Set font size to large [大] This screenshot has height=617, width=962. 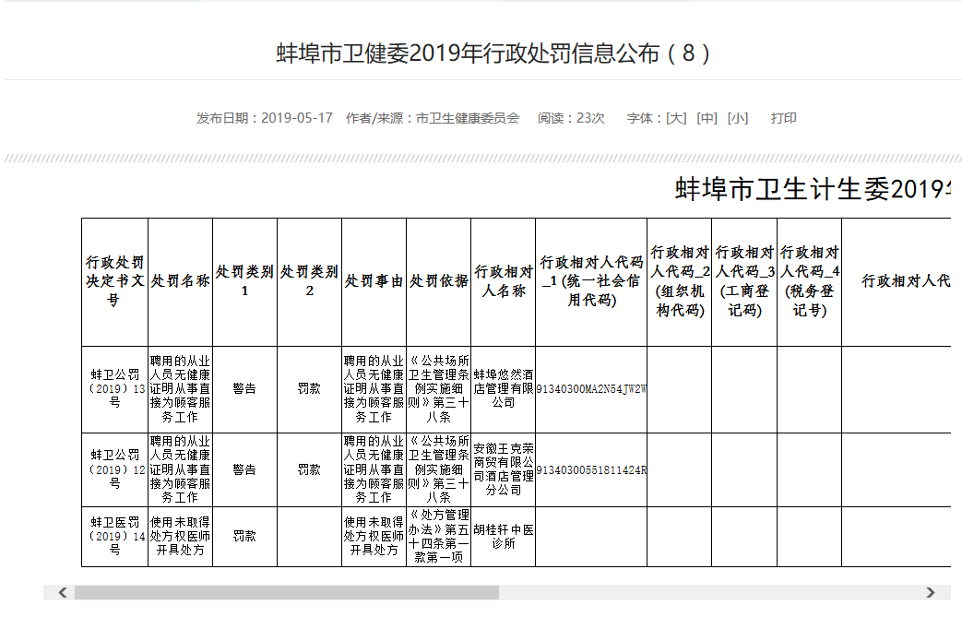676,118
